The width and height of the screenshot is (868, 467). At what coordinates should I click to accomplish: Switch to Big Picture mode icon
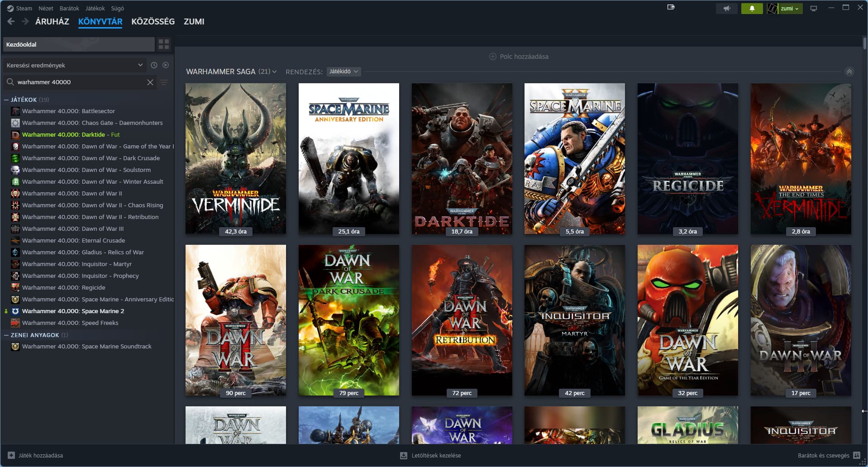814,9
